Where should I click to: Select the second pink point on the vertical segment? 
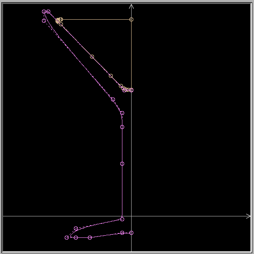(122, 127)
